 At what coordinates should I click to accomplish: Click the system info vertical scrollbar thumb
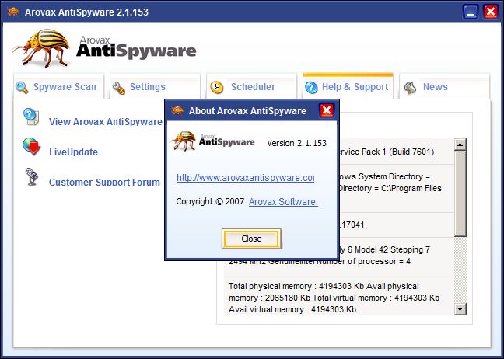click(x=460, y=194)
